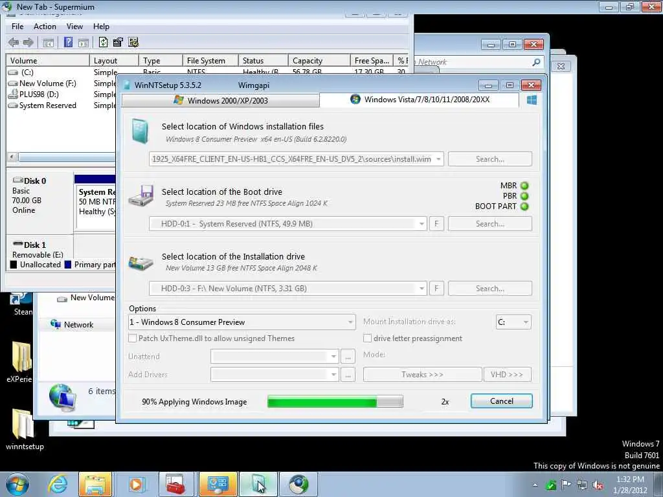Click the green BOOT PART status indicator
Screen dimensions: 663x497
(x=524, y=206)
